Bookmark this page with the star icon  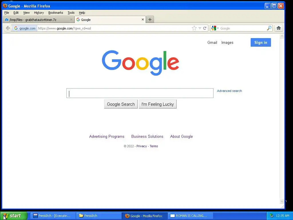tap(194, 28)
